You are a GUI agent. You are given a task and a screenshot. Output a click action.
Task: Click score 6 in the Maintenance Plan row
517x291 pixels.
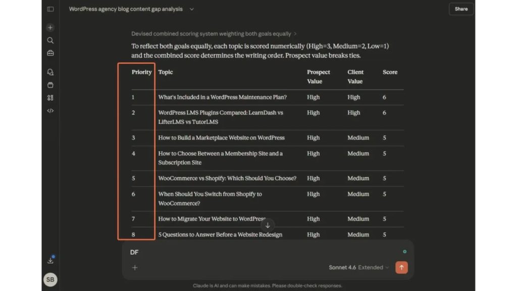coord(384,98)
